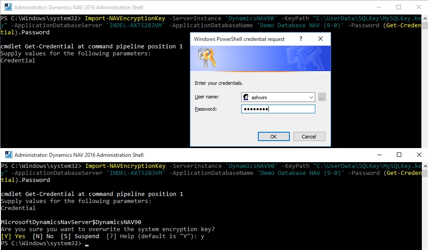Click the top shell's vertical scrollbar thumb
The image size is (428, 250).
[425, 25]
